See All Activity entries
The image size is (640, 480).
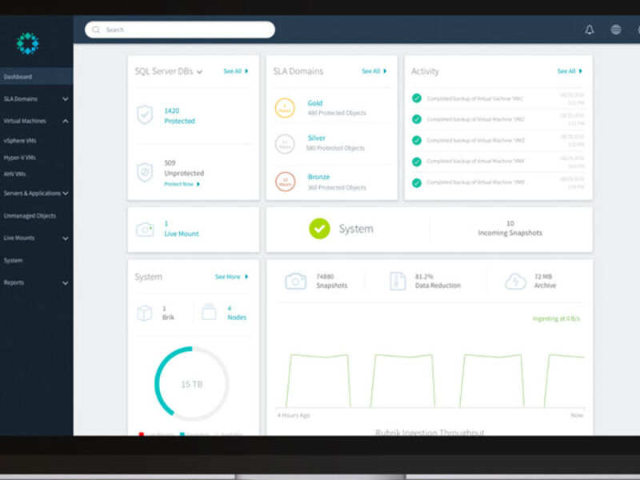pyautogui.click(x=570, y=71)
